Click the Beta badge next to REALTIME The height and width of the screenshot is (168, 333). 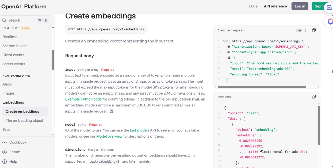[26, 28]
